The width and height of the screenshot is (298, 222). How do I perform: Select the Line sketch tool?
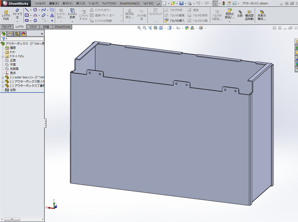pos(27,10)
